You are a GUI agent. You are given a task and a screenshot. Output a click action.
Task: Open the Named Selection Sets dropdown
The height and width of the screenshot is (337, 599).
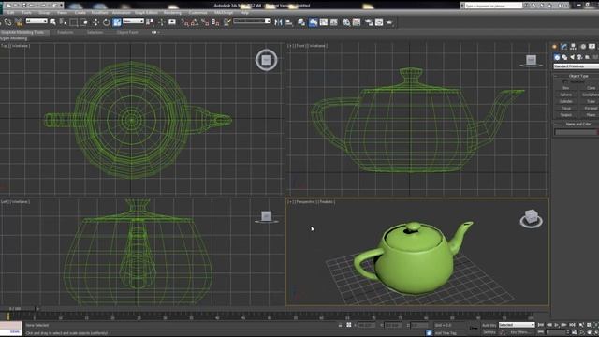click(x=252, y=21)
